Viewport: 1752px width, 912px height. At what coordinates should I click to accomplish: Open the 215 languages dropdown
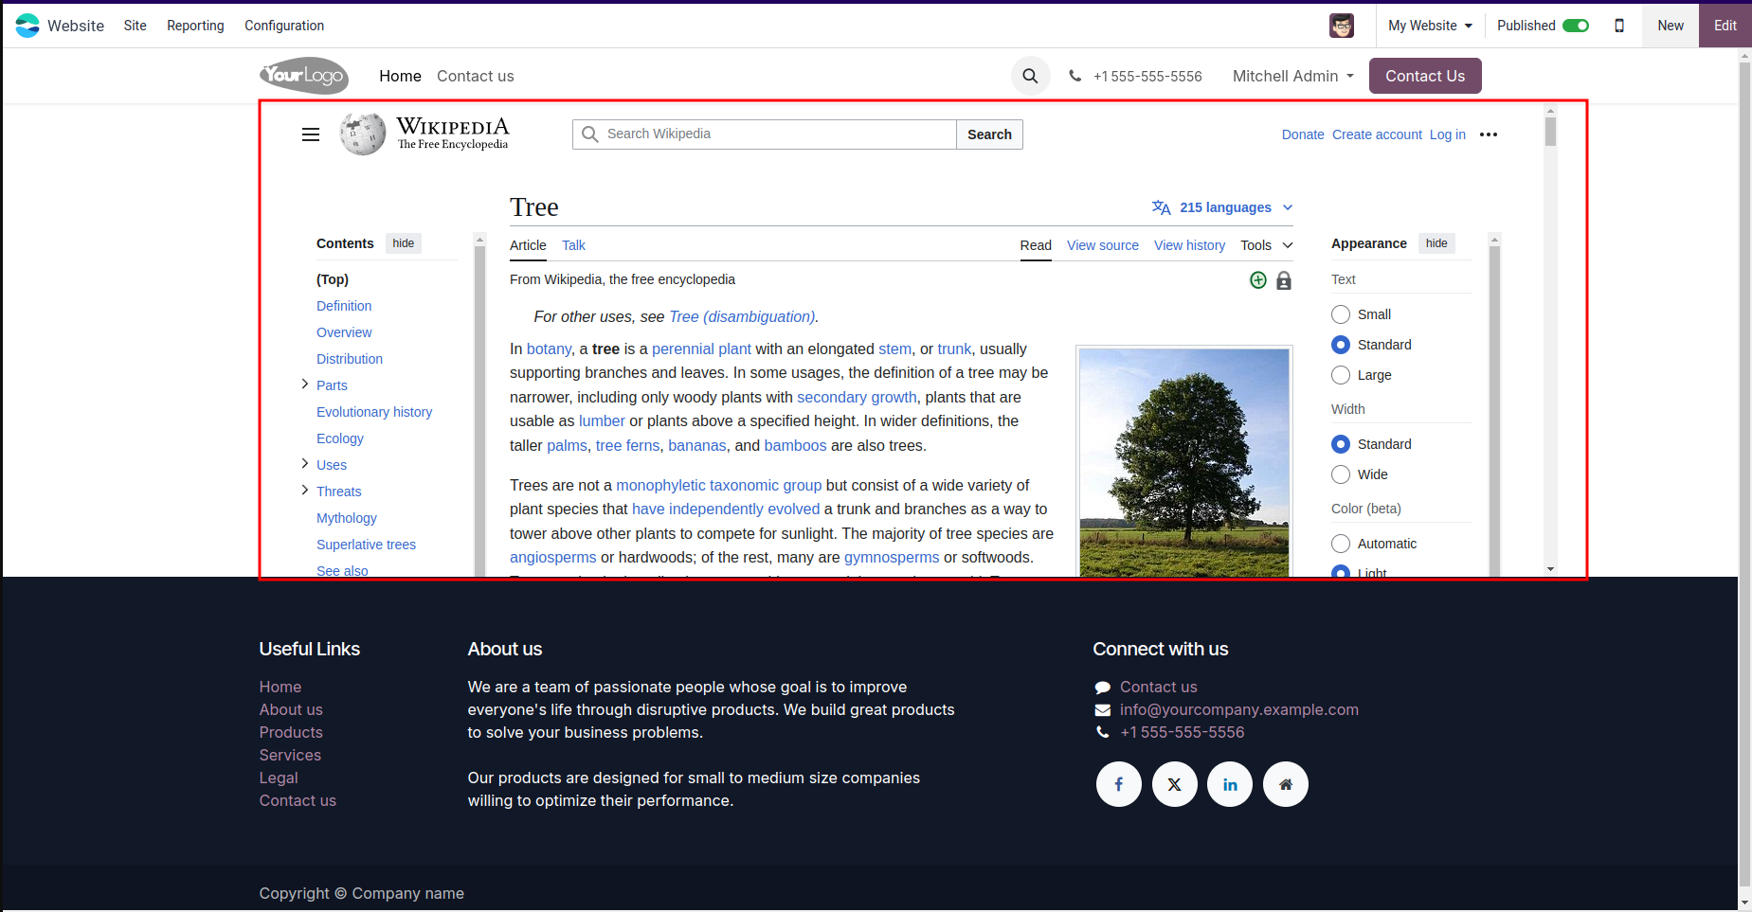tap(1223, 207)
